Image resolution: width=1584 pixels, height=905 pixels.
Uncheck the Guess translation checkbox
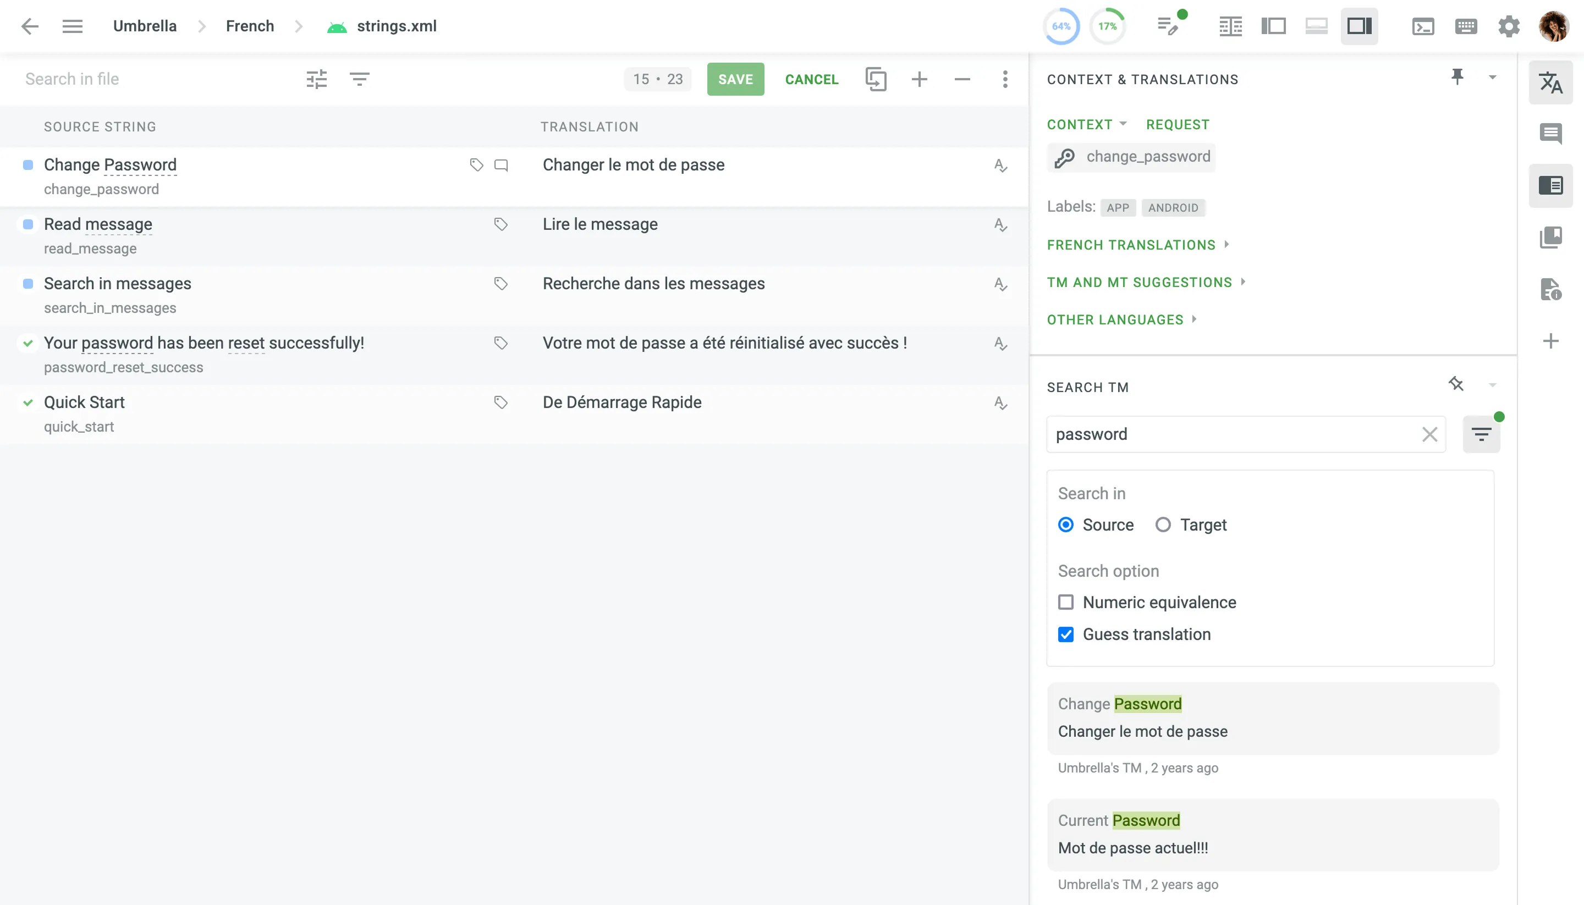[x=1065, y=634]
